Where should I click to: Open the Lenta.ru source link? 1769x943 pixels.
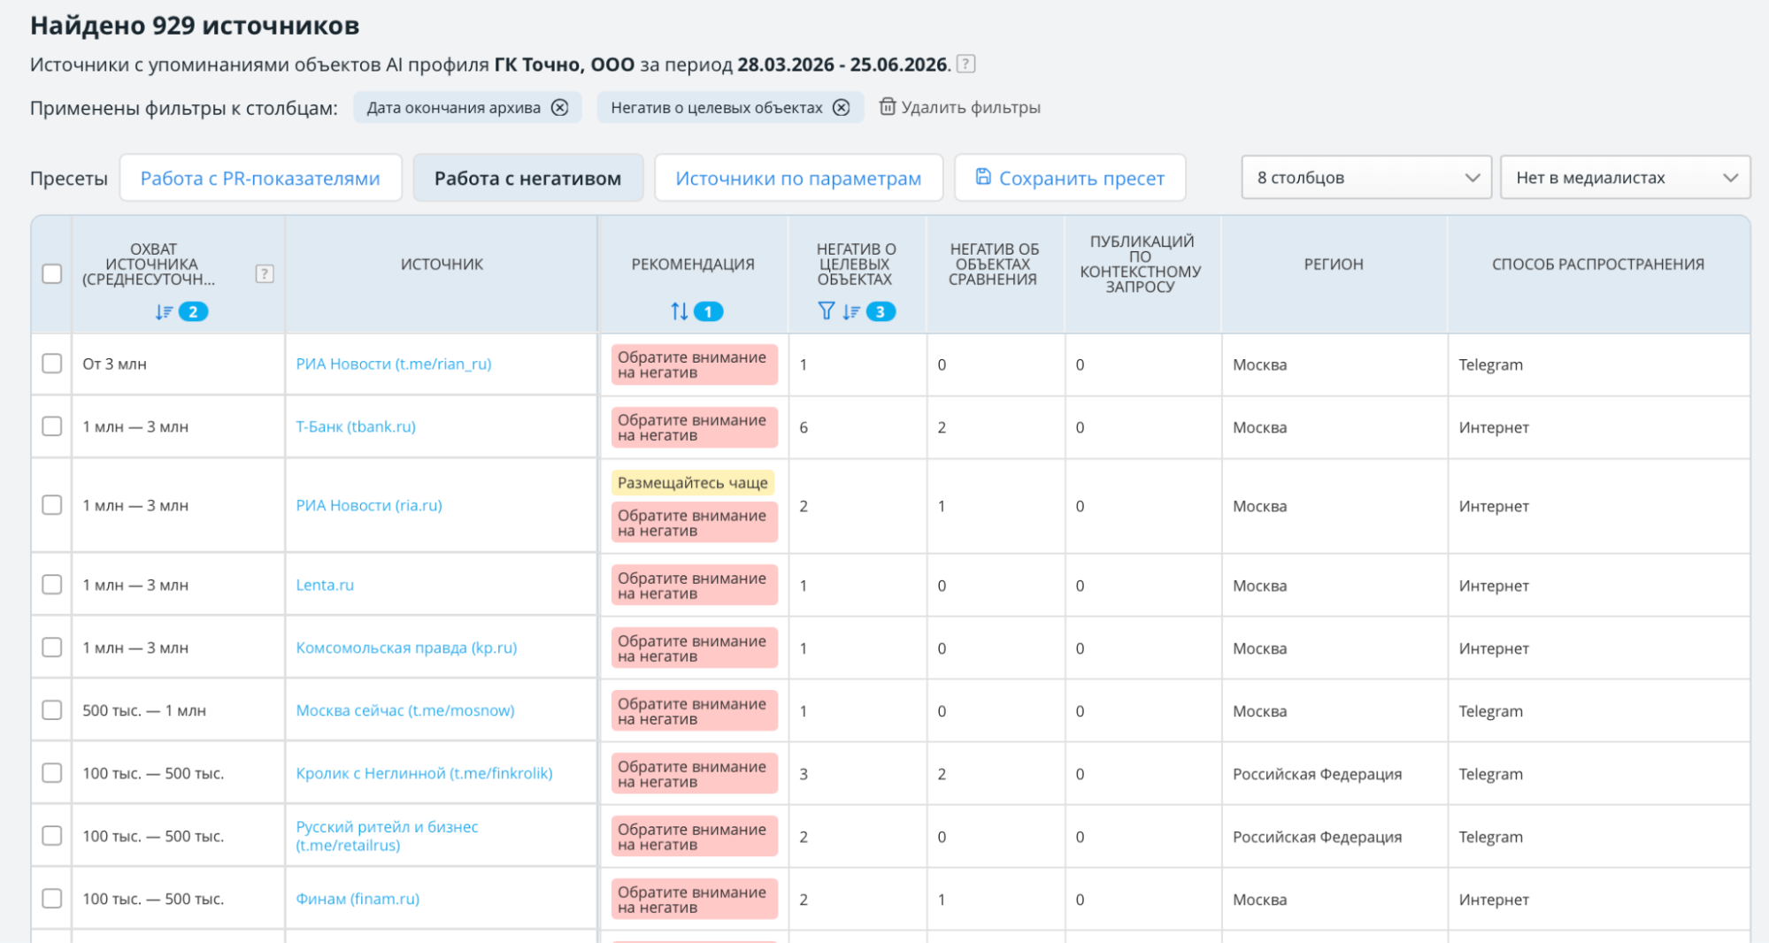[325, 585]
